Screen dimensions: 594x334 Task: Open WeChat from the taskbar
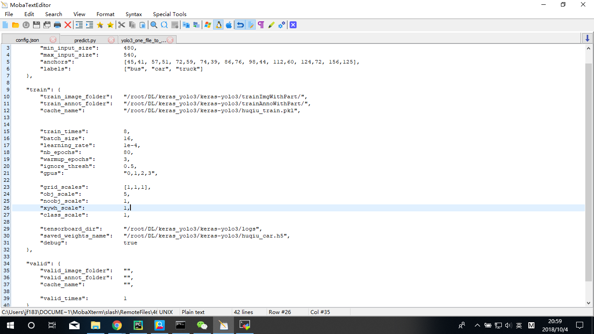pos(202,325)
